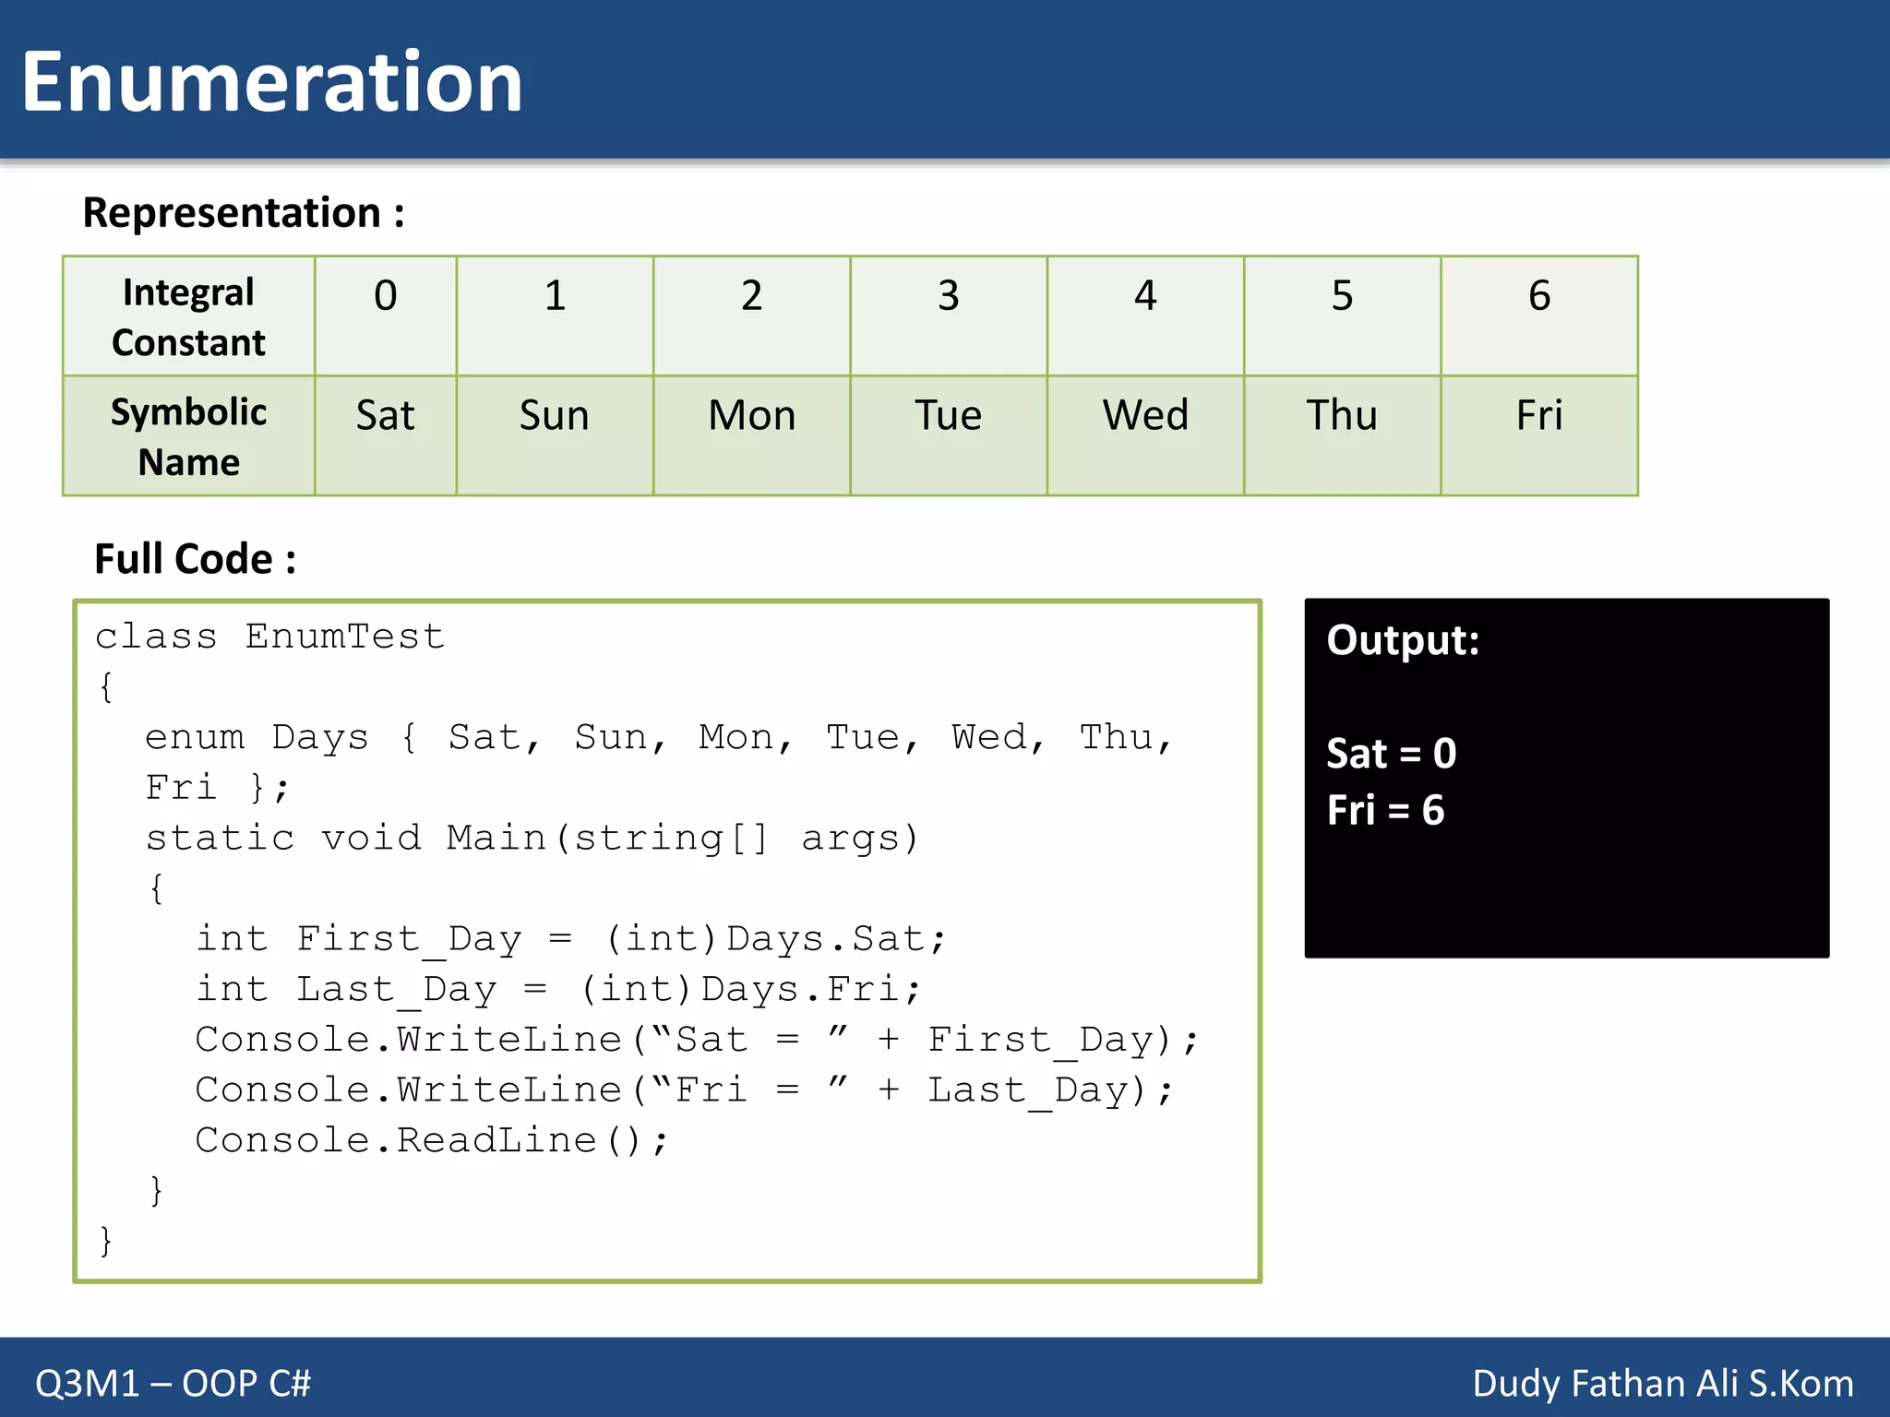Select table cell with value 0

coord(386,316)
